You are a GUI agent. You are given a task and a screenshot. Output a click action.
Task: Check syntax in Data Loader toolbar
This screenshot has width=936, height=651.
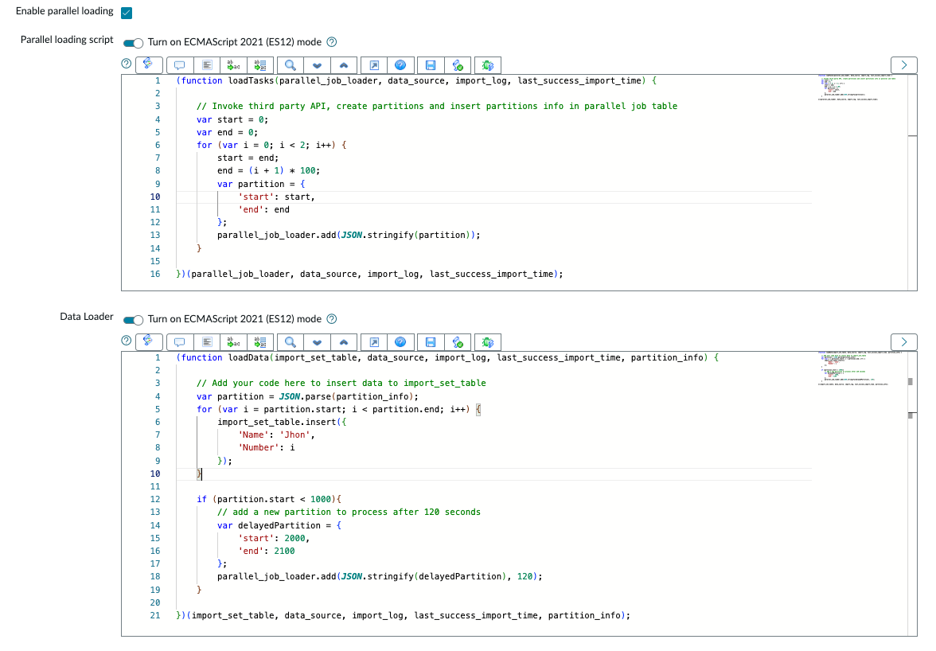point(458,342)
